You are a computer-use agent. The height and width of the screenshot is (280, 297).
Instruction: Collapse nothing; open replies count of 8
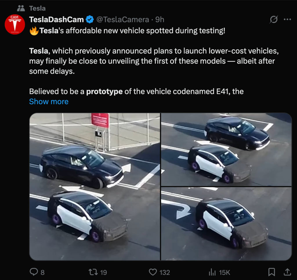tap(35, 272)
